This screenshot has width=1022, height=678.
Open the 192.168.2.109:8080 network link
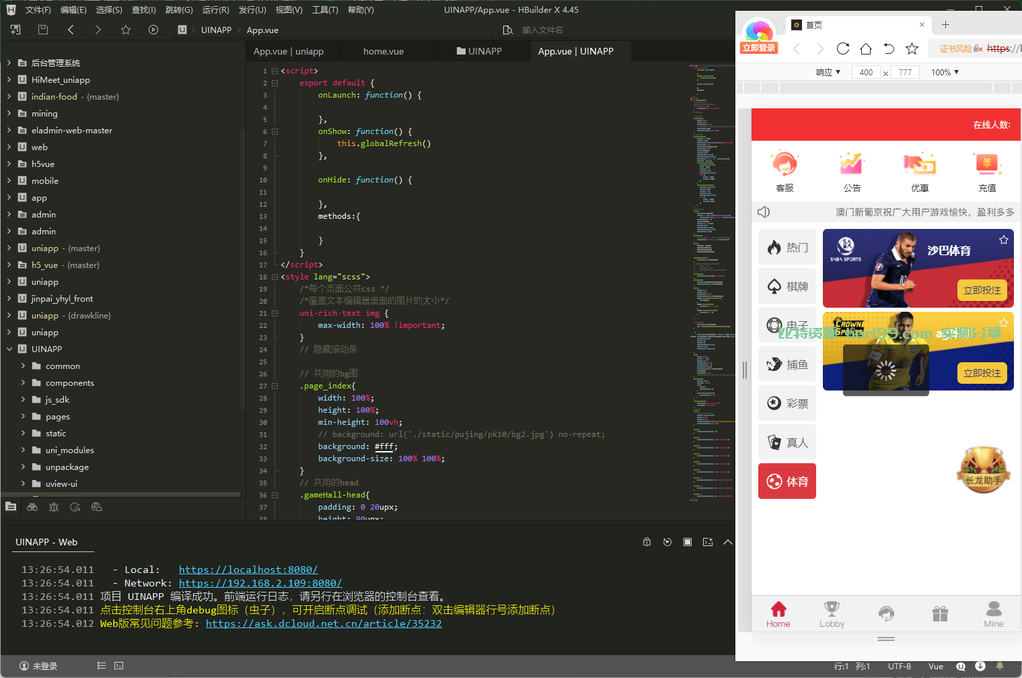pos(260,583)
